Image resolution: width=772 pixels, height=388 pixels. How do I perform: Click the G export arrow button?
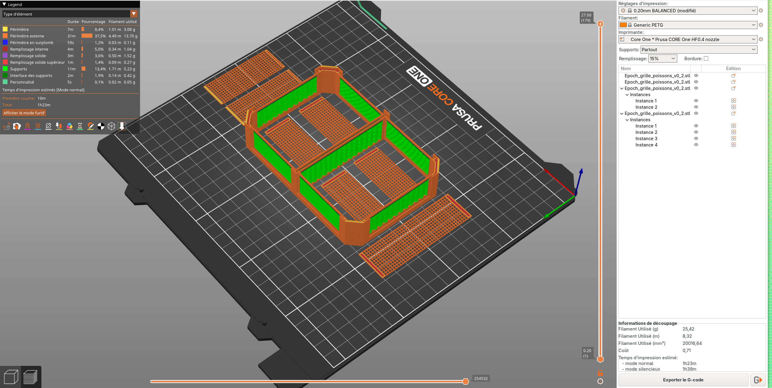point(758,380)
